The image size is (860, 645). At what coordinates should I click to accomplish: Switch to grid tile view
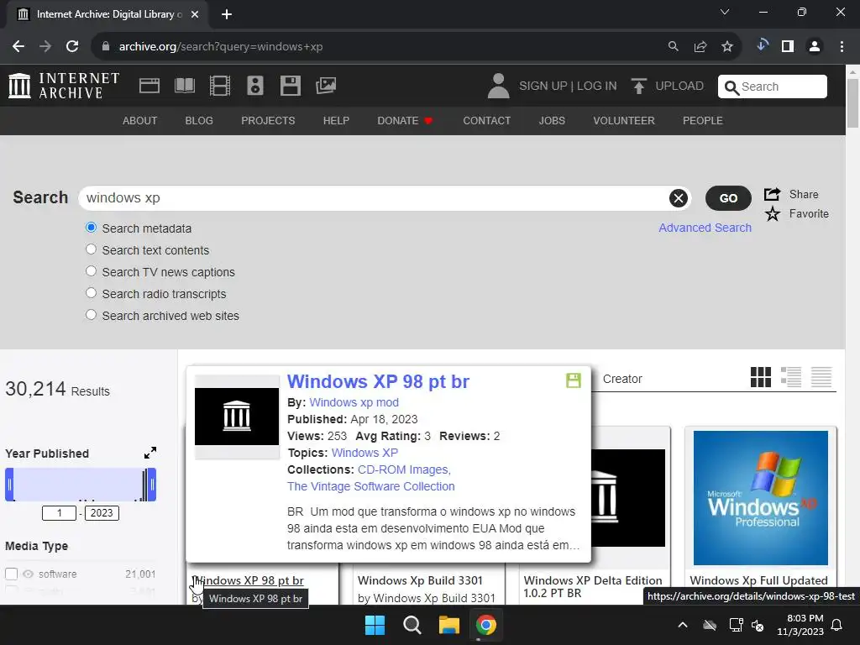[761, 377]
